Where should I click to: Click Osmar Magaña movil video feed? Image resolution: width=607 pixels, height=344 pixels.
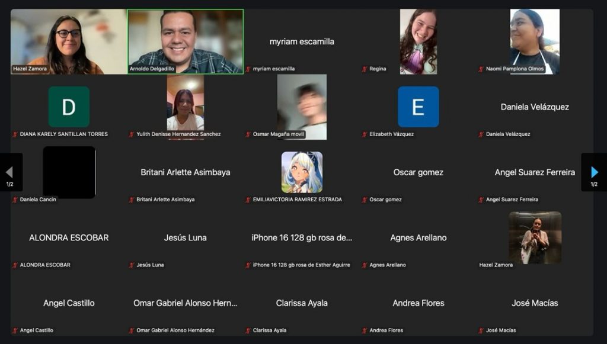coord(302,107)
